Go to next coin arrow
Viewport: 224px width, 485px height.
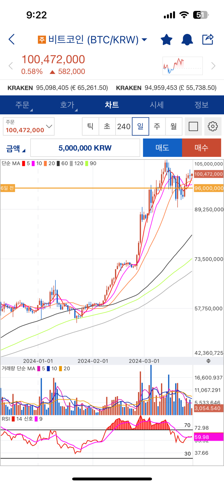pos(213,66)
